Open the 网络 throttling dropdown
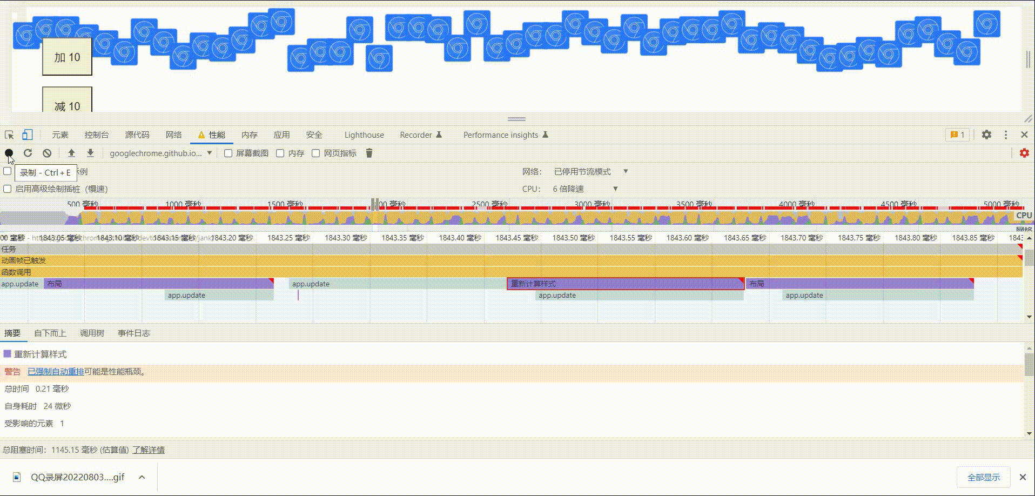Viewport: 1035px width, 496px height. tap(591, 171)
